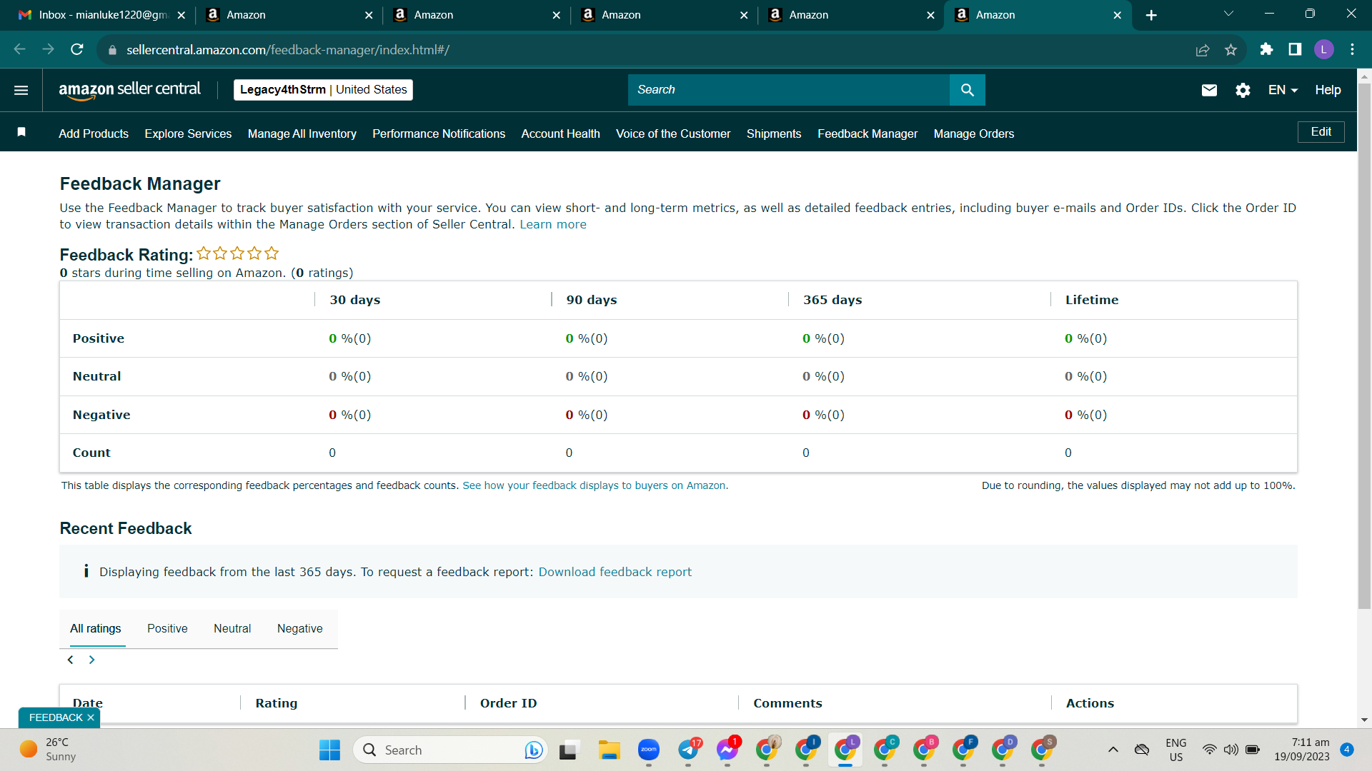Show hidden system tray icons
The width and height of the screenshot is (1372, 771).
1113,750
